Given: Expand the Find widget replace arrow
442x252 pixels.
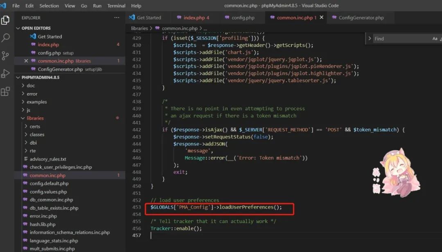Looking at the screenshot, I should click(x=369, y=38).
